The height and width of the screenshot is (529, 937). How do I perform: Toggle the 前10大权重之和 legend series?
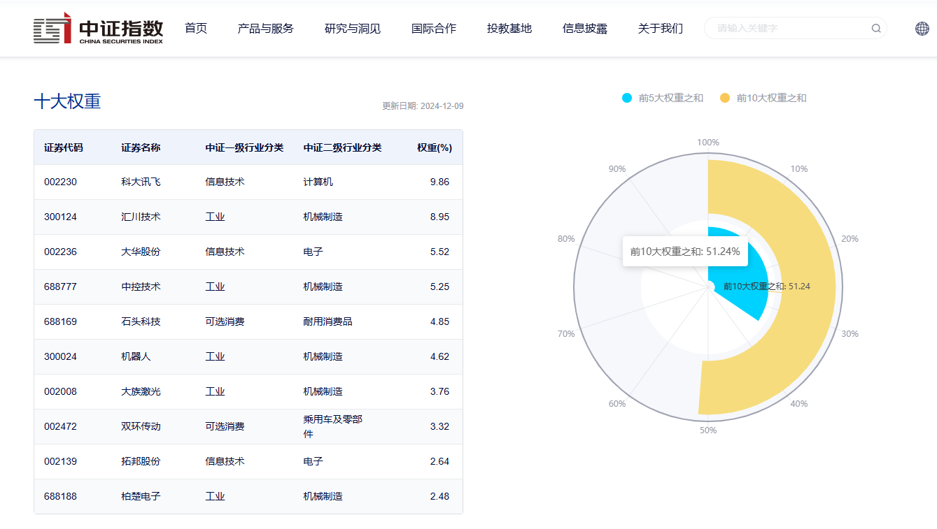tap(763, 98)
